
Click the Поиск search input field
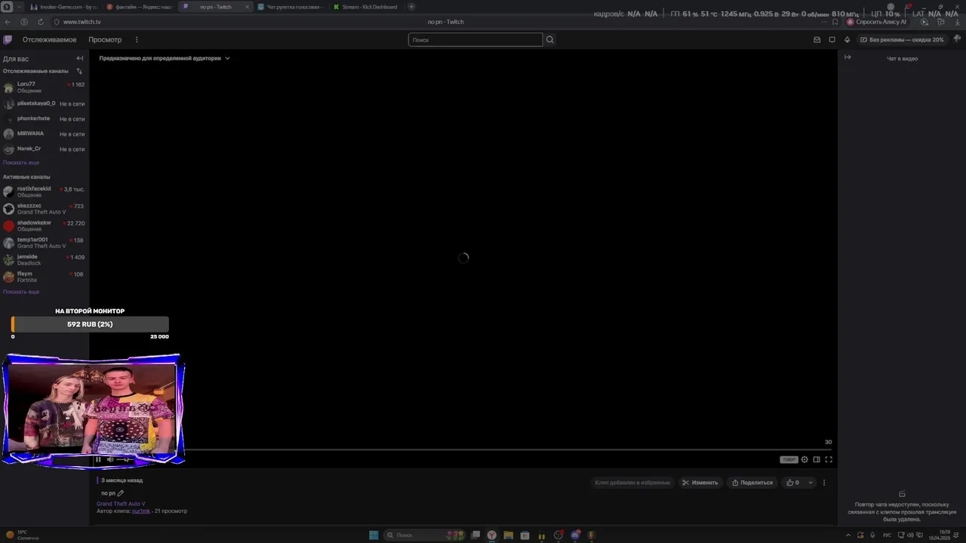point(475,40)
